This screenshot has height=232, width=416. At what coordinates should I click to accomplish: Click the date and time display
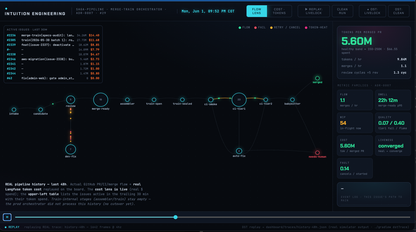click(208, 11)
